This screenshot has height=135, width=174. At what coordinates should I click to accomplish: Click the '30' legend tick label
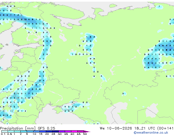tap(60, 134)
